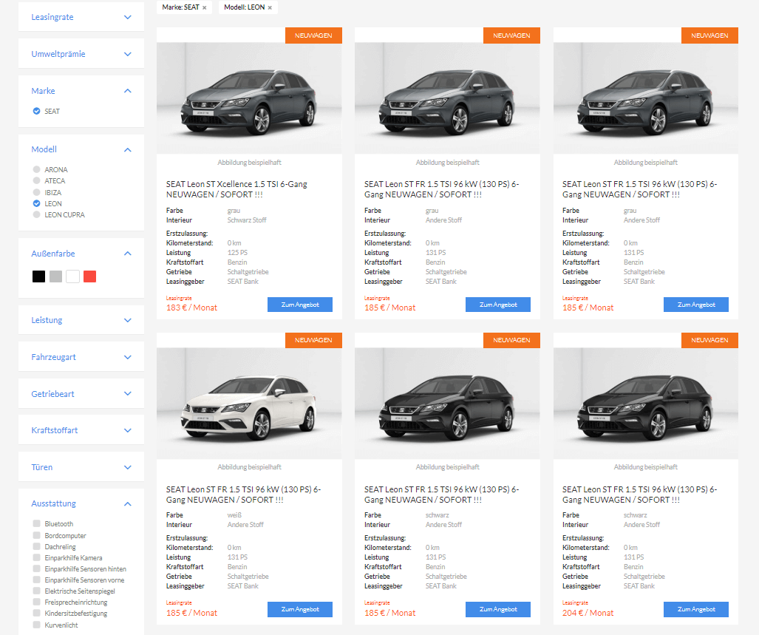Screen dimensions: 759x635
Task: Expand the Getriebeart filter section
Action: (128, 394)
